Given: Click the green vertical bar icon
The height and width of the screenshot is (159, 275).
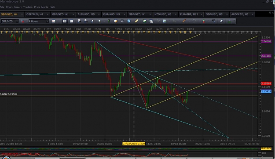Looking at the screenshot, I should coord(109,21).
